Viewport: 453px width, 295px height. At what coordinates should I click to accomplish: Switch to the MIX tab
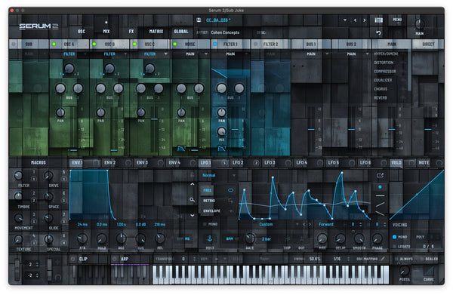pos(106,31)
